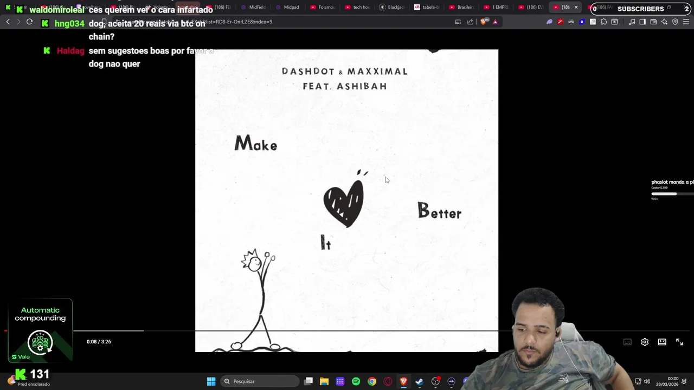Viewport: 694px width, 390px height.
Task: Open the cast/screen icon in address bar
Action: (458, 22)
